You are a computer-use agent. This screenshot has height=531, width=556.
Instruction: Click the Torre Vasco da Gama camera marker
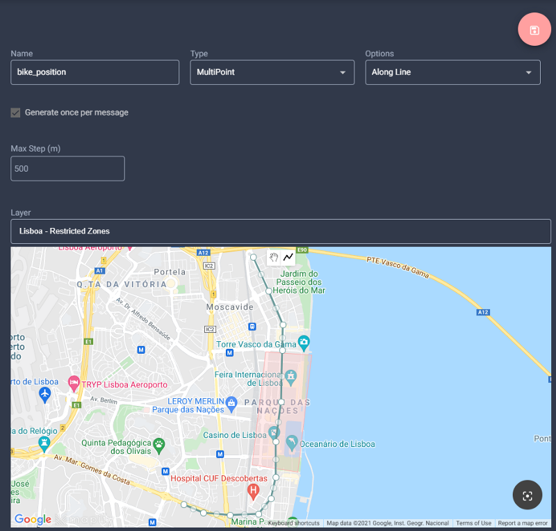coord(304,343)
